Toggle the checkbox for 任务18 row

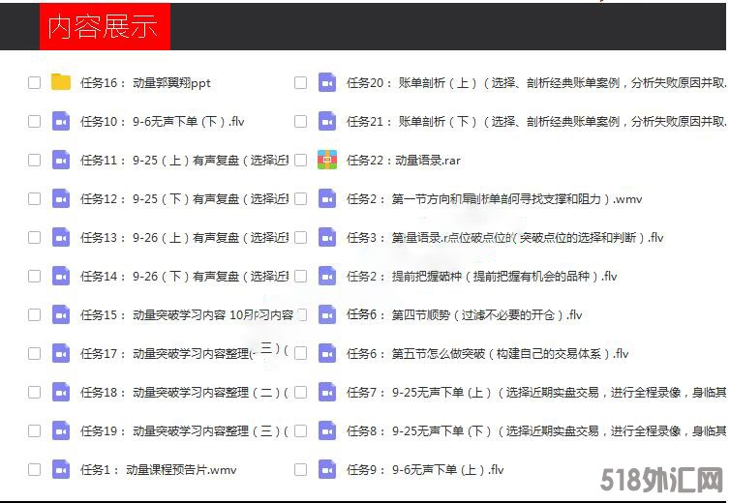click(34, 392)
